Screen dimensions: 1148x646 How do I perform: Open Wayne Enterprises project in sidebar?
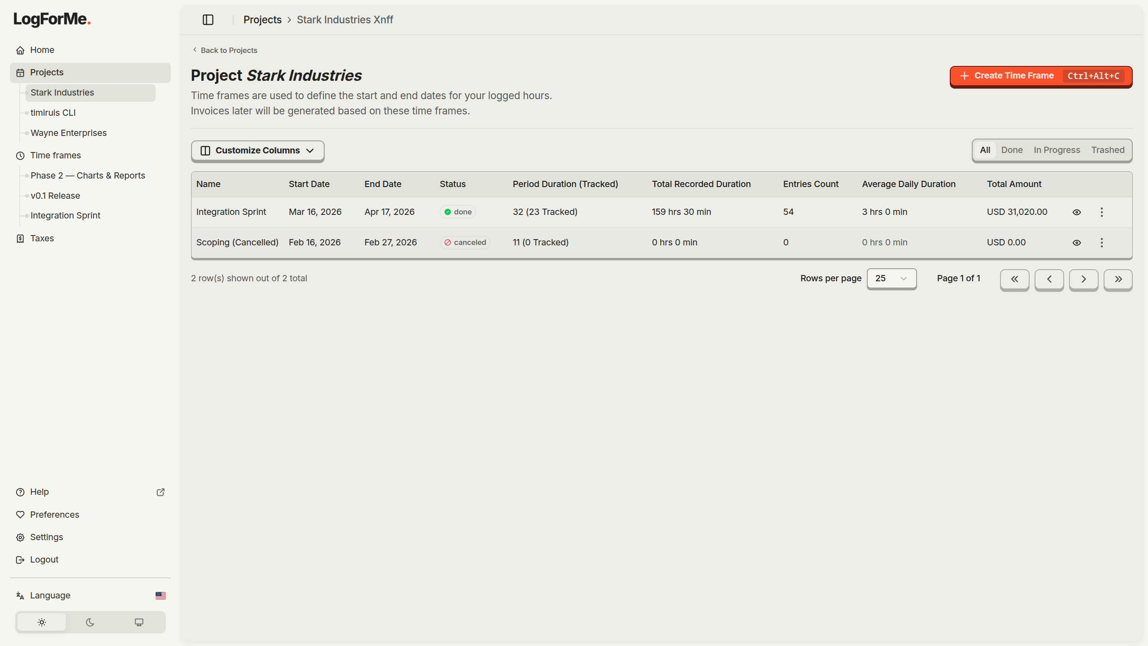(69, 133)
